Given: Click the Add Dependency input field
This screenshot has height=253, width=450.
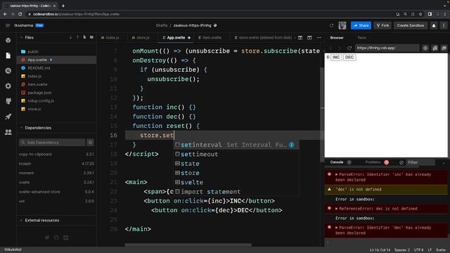Looking at the screenshot, I should click(52, 143).
